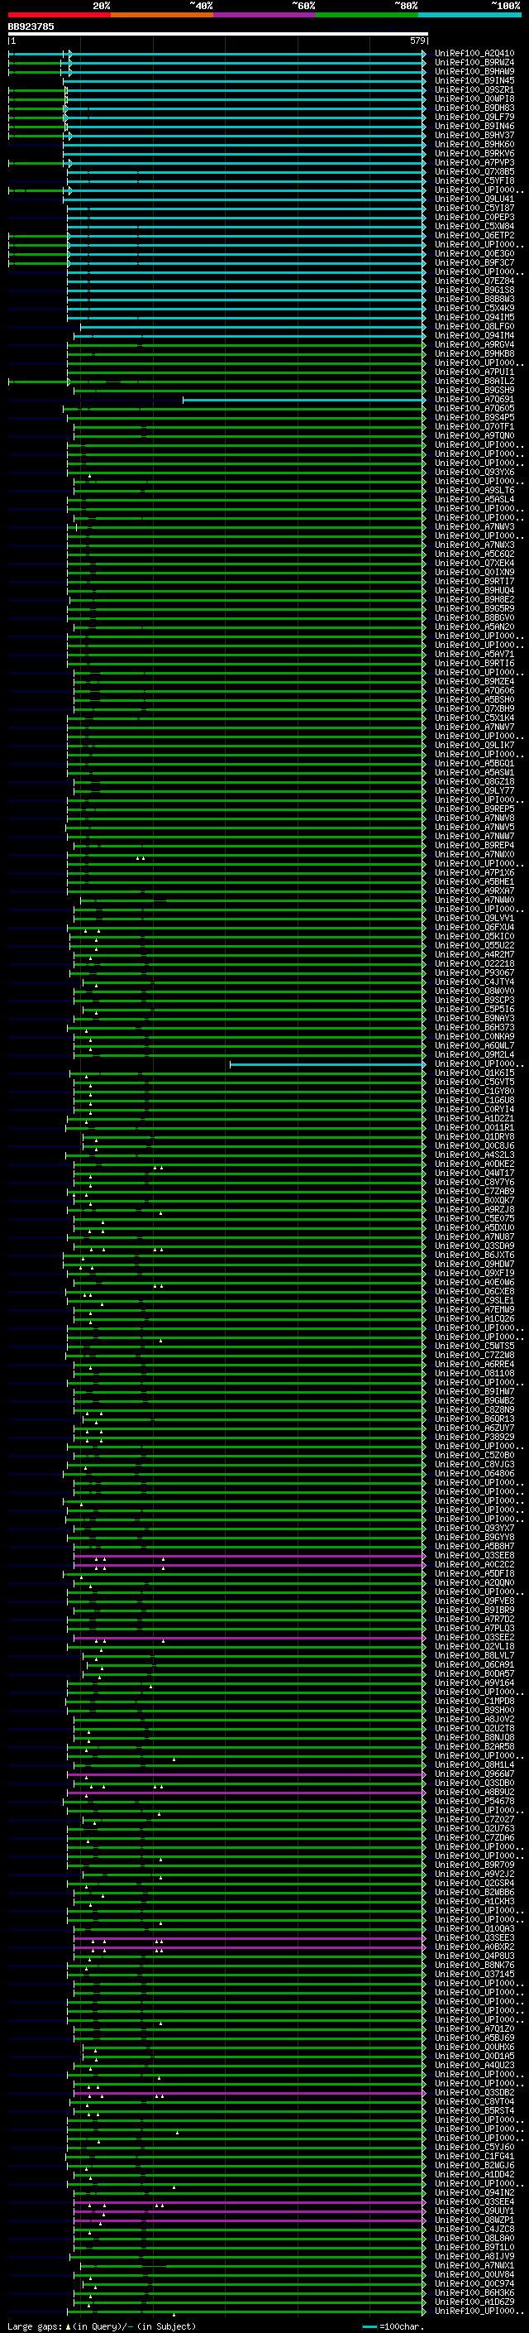Click the green ~80% identity legend segment
Screen dimensions: 529x2333
pyautogui.click(x=367, y=15)
